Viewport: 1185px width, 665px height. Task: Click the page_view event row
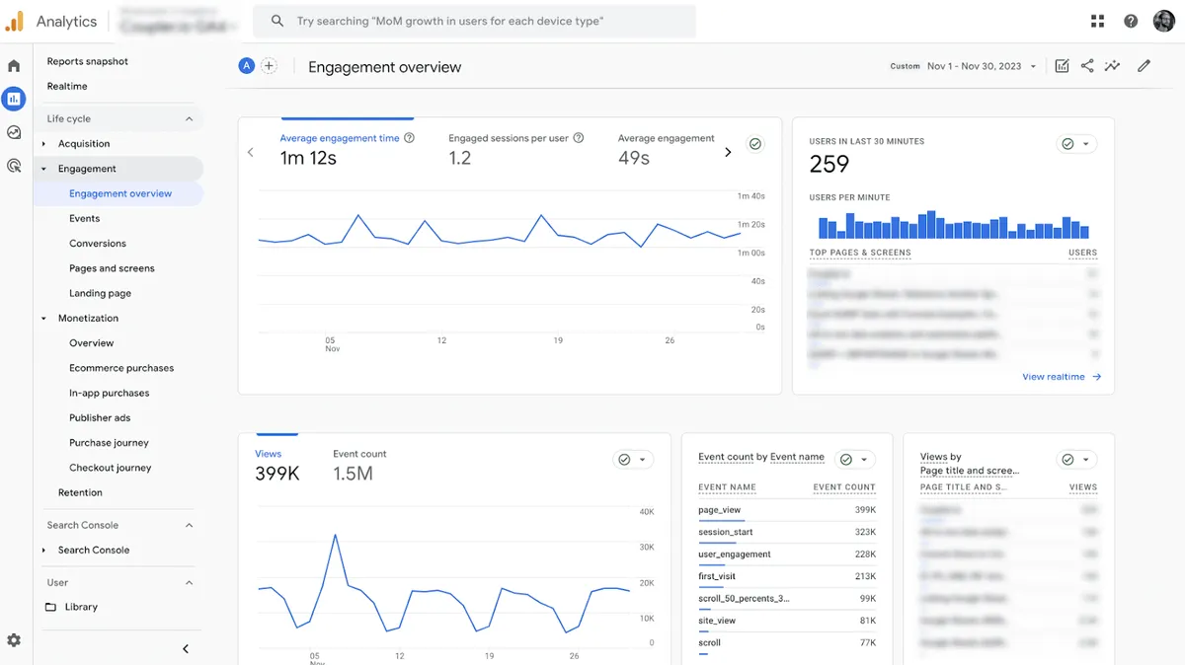[787, 510]
